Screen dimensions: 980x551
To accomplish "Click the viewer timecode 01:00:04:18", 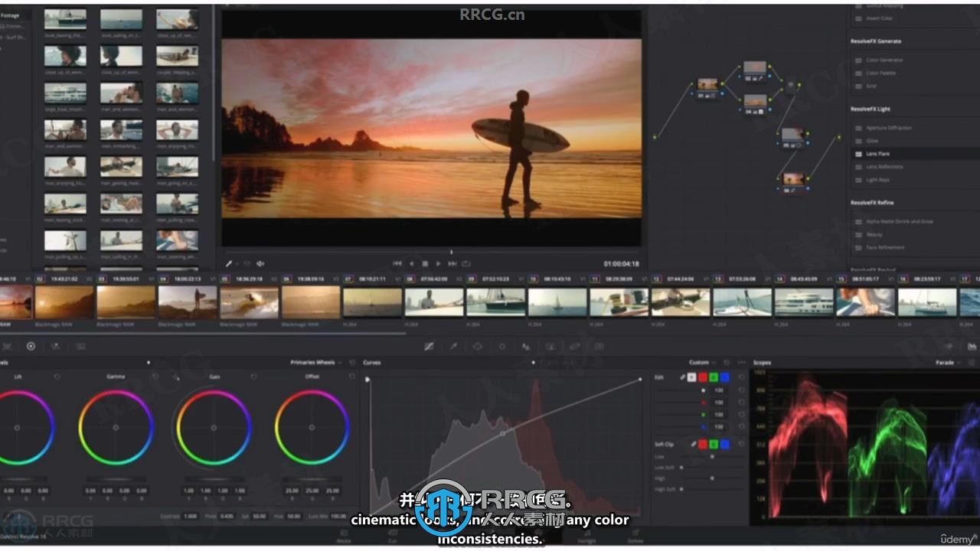I will 621,264.
